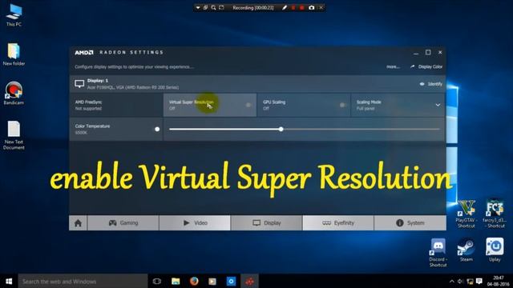Click the pause button in recorder bar
Image resolution: width=513 pixels, height=288 pixels.
coord(293,7)
